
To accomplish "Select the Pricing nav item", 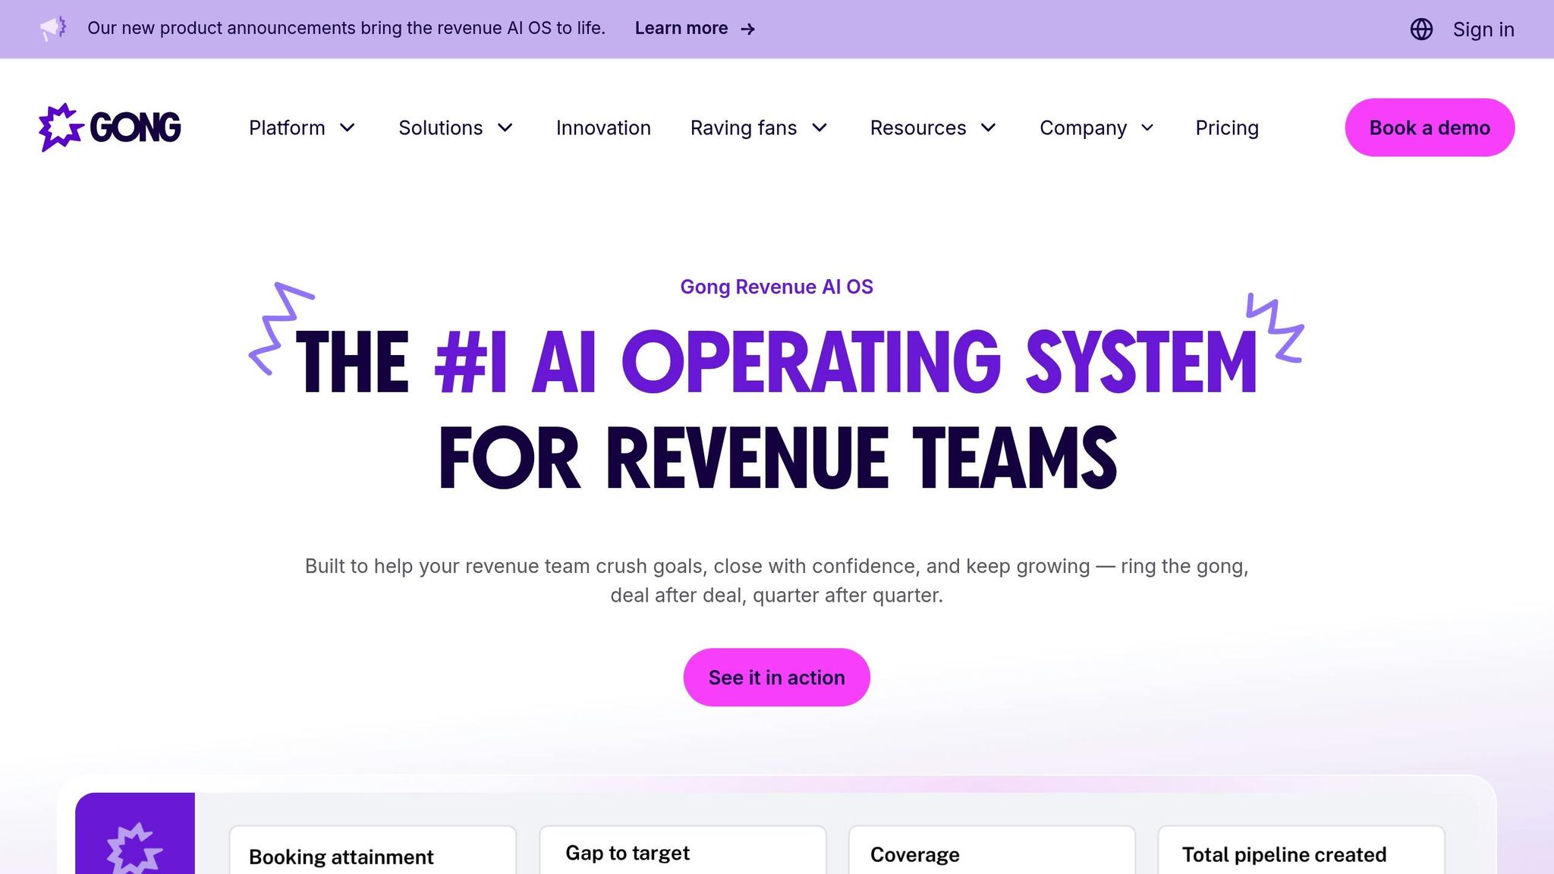I will (x=1226, y=128).
